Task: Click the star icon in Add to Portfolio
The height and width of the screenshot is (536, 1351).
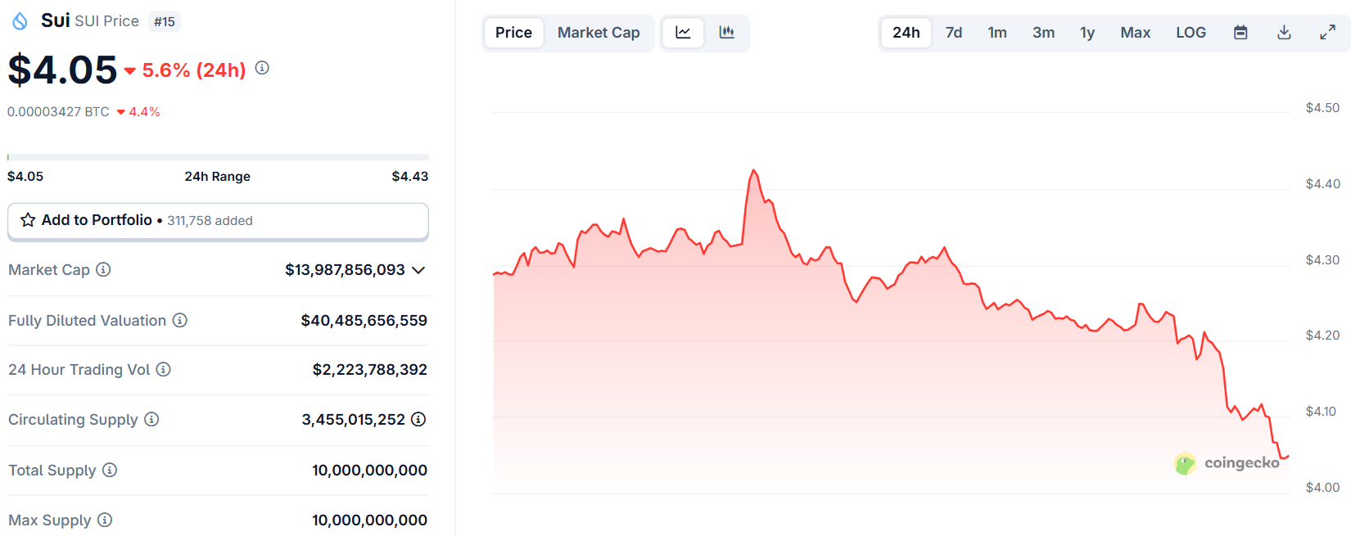Action: point(28,220)
